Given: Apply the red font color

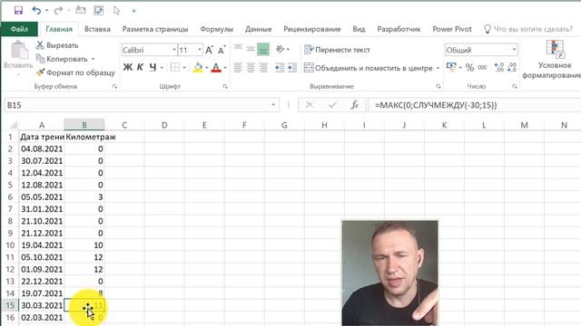Looking at the screenshot, I should (216, 67).
